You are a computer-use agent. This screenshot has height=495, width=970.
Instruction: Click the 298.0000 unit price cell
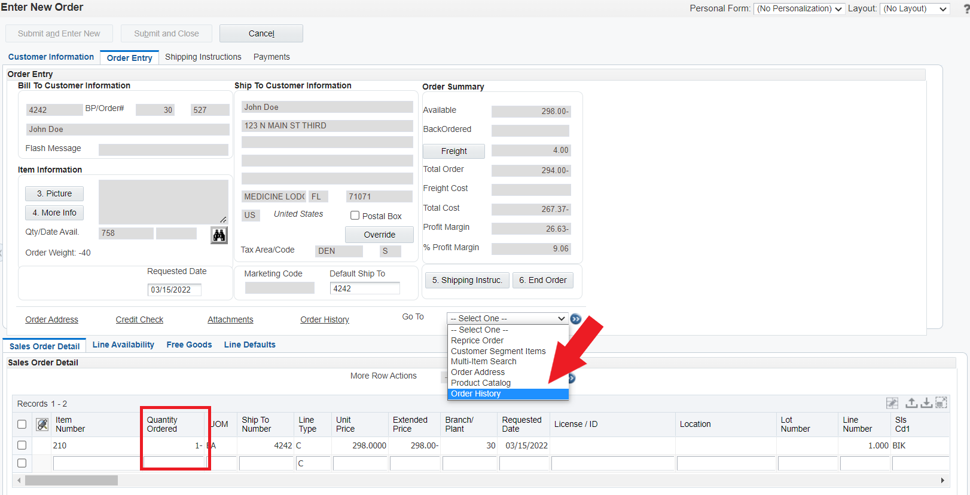point(360,445)
